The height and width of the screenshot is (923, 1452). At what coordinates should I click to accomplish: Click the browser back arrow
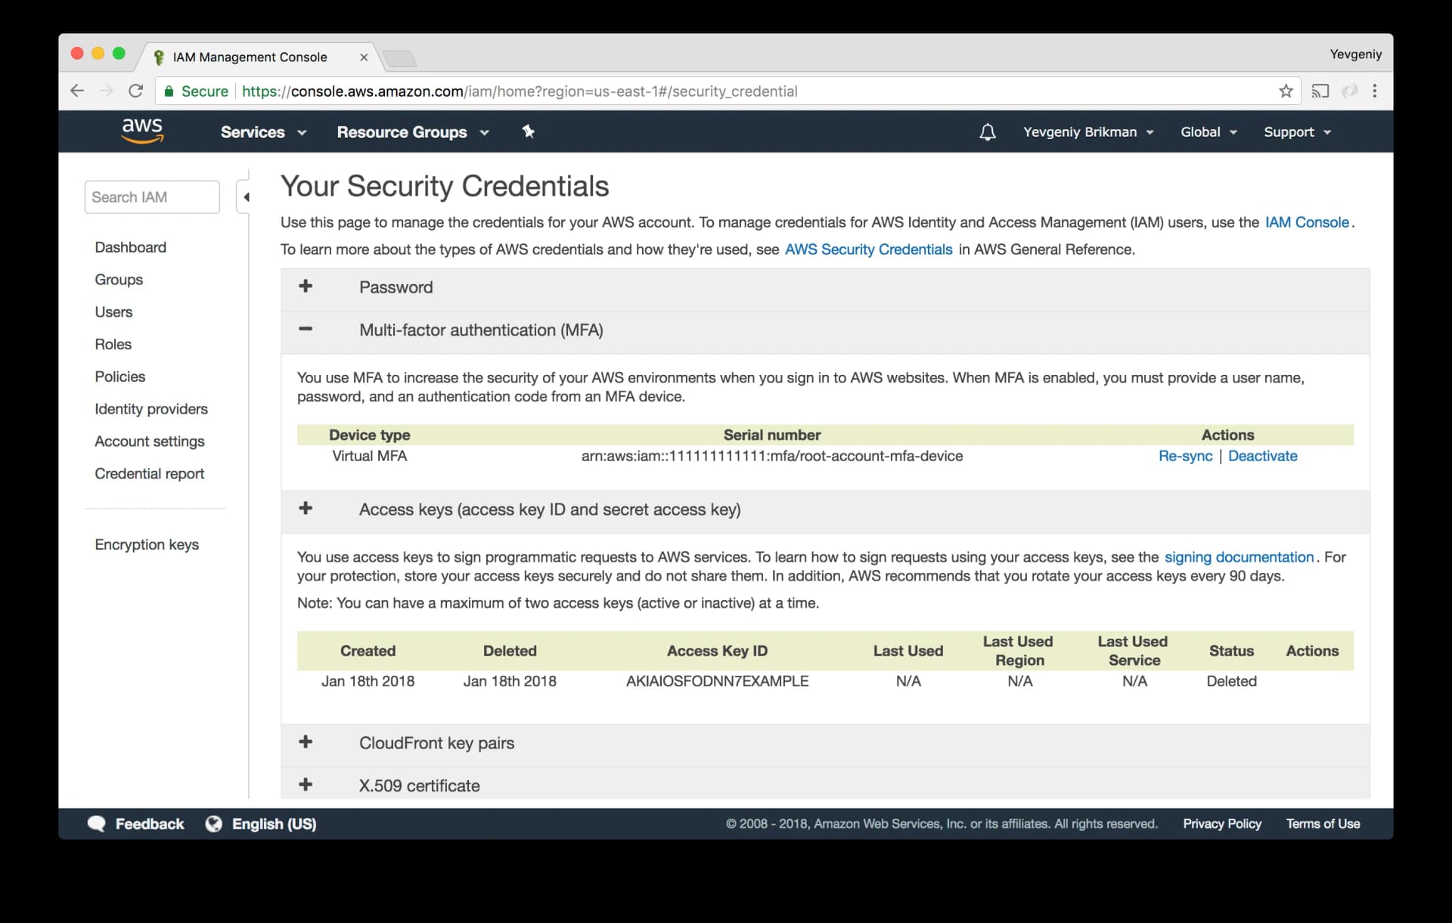[77, 91]
